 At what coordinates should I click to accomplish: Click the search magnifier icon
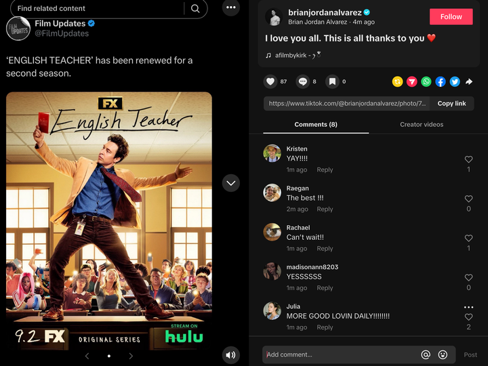point(195,8)
